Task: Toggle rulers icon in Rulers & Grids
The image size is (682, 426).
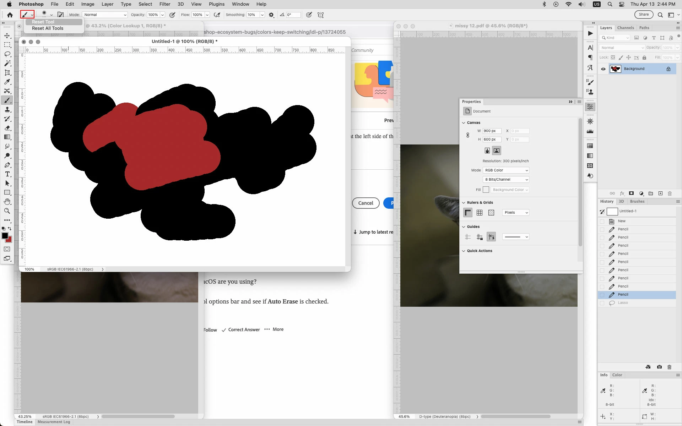Action: pos(468,213)
